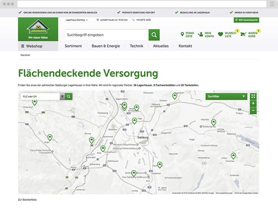Image resolution: width=278 pixels, height=208 pixels.
Task: Select the map marker at Wals
Action: pyautogui.click(x=102, y=148)
